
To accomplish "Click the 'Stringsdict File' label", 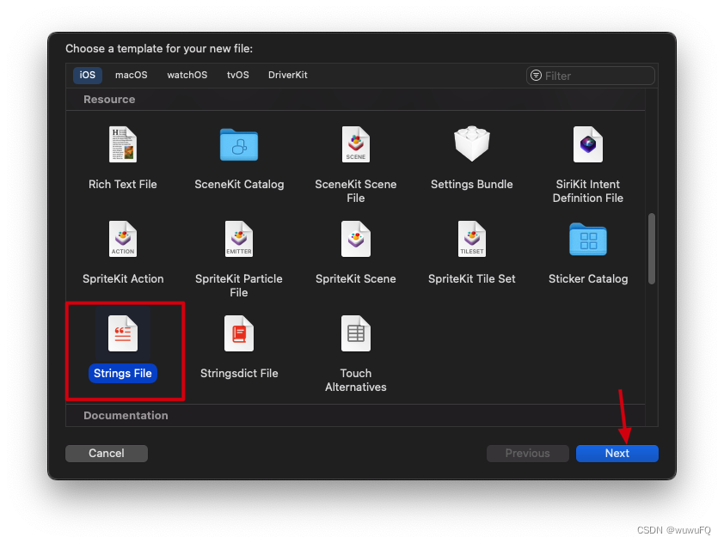I will [239, 373].
